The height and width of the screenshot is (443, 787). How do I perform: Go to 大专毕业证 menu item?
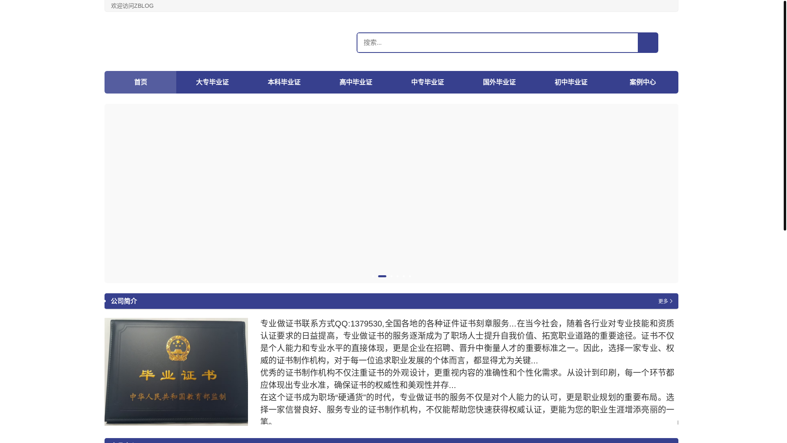(x=212, y=82)
